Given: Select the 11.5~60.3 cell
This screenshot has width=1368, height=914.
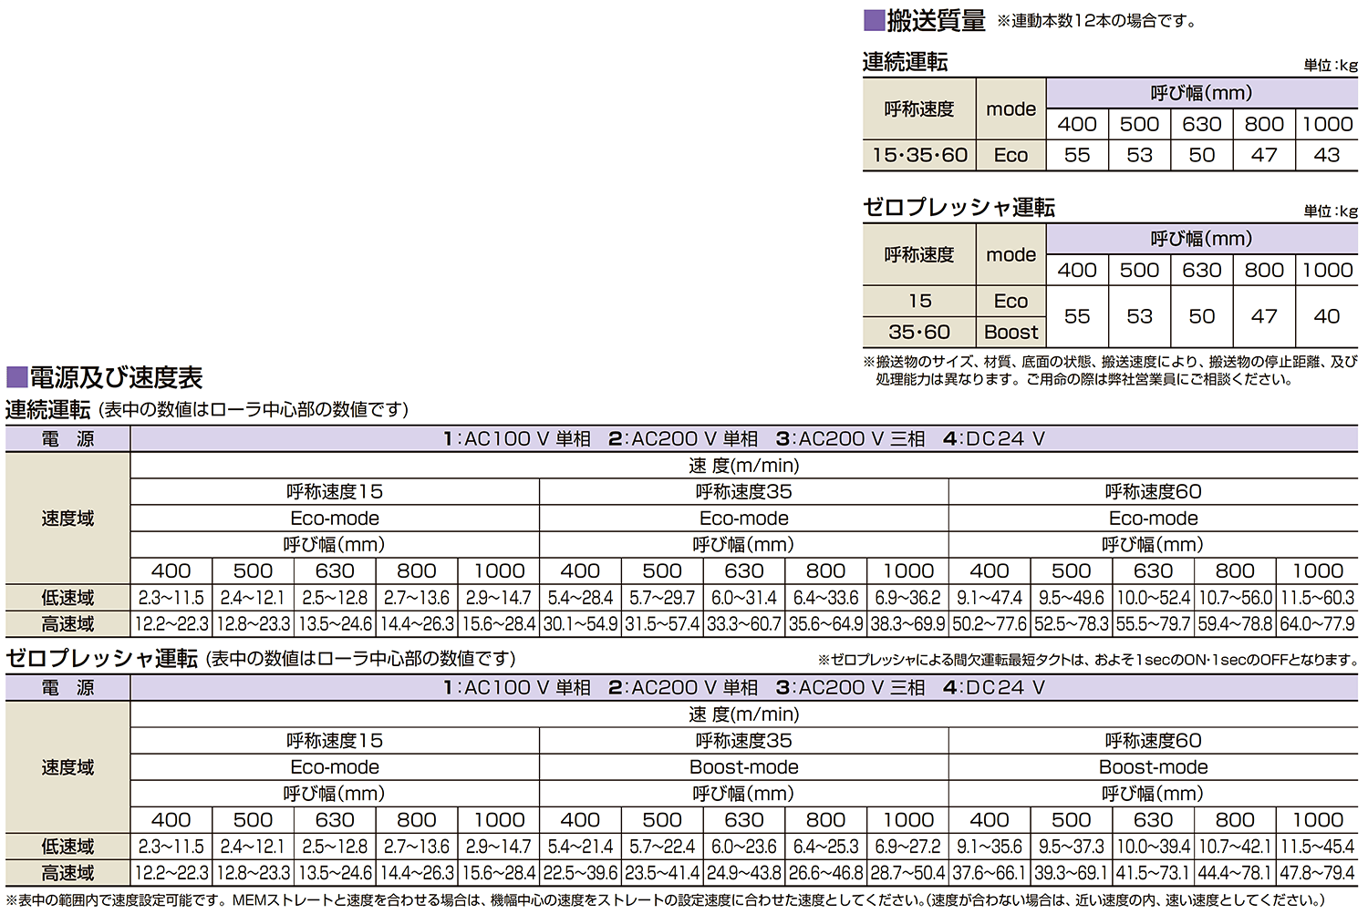Looking at the screenshot, I should point(1318,598).
